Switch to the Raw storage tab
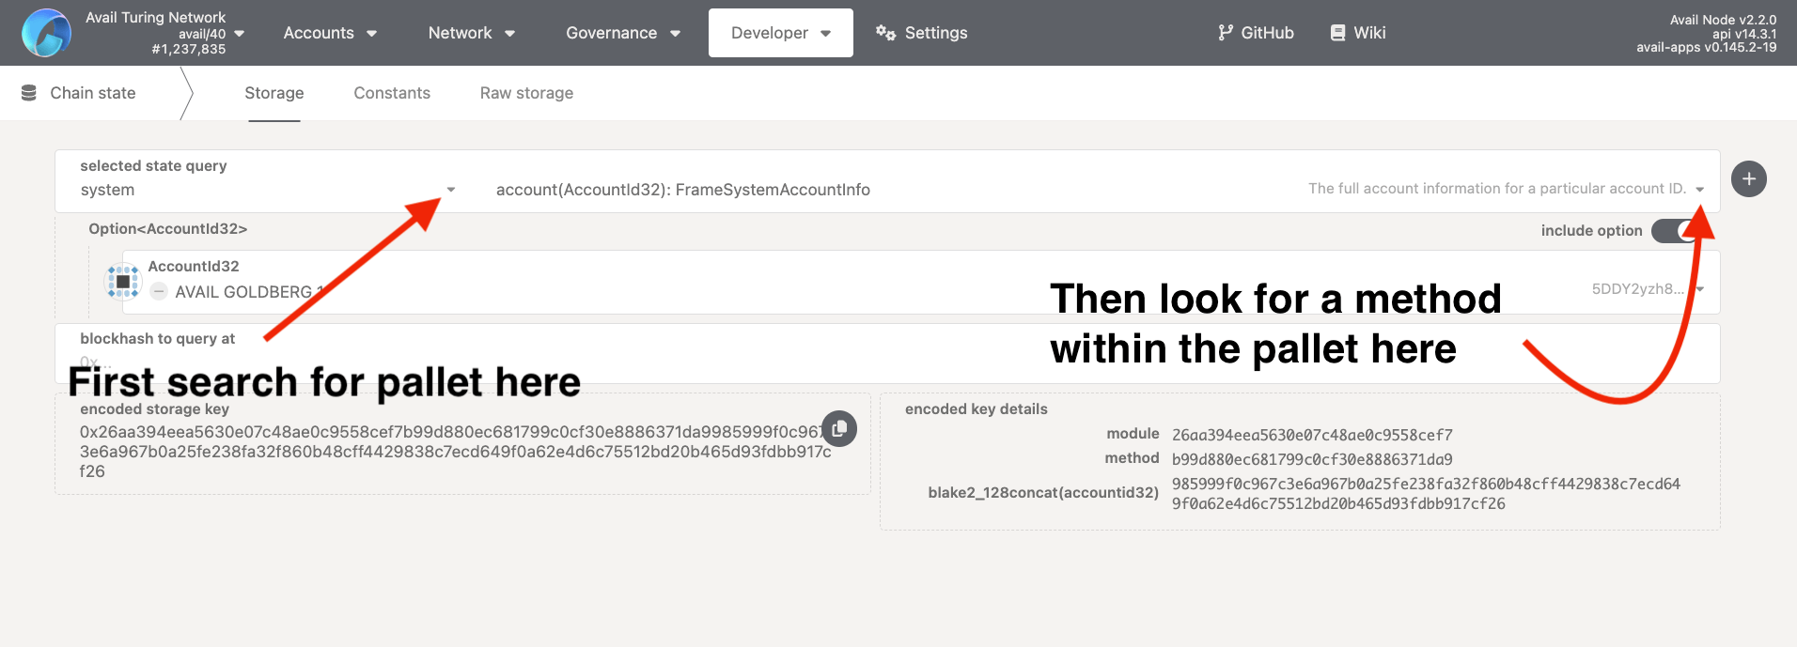The width and height of the screenshot is (1797, 647). pos(526,93)
